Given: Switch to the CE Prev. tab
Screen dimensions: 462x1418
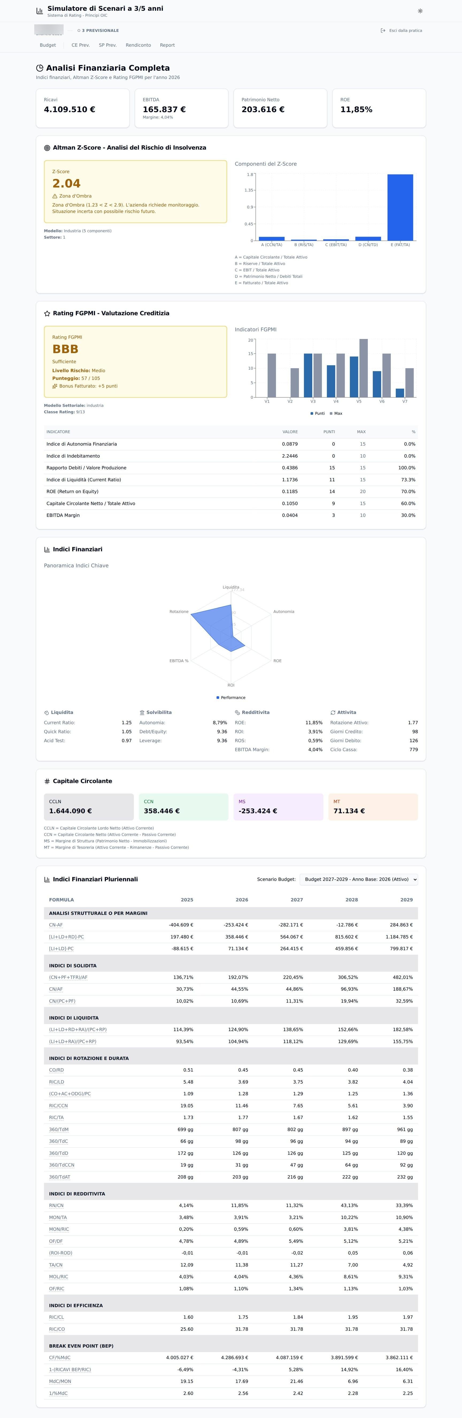Looking at the screenshot, I should click(x=81, y=45).
